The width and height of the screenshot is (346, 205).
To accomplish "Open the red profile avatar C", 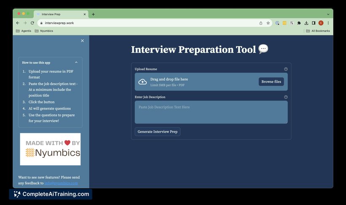I will 321,23.
